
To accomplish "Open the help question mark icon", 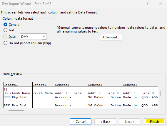I will click(148, 4).
